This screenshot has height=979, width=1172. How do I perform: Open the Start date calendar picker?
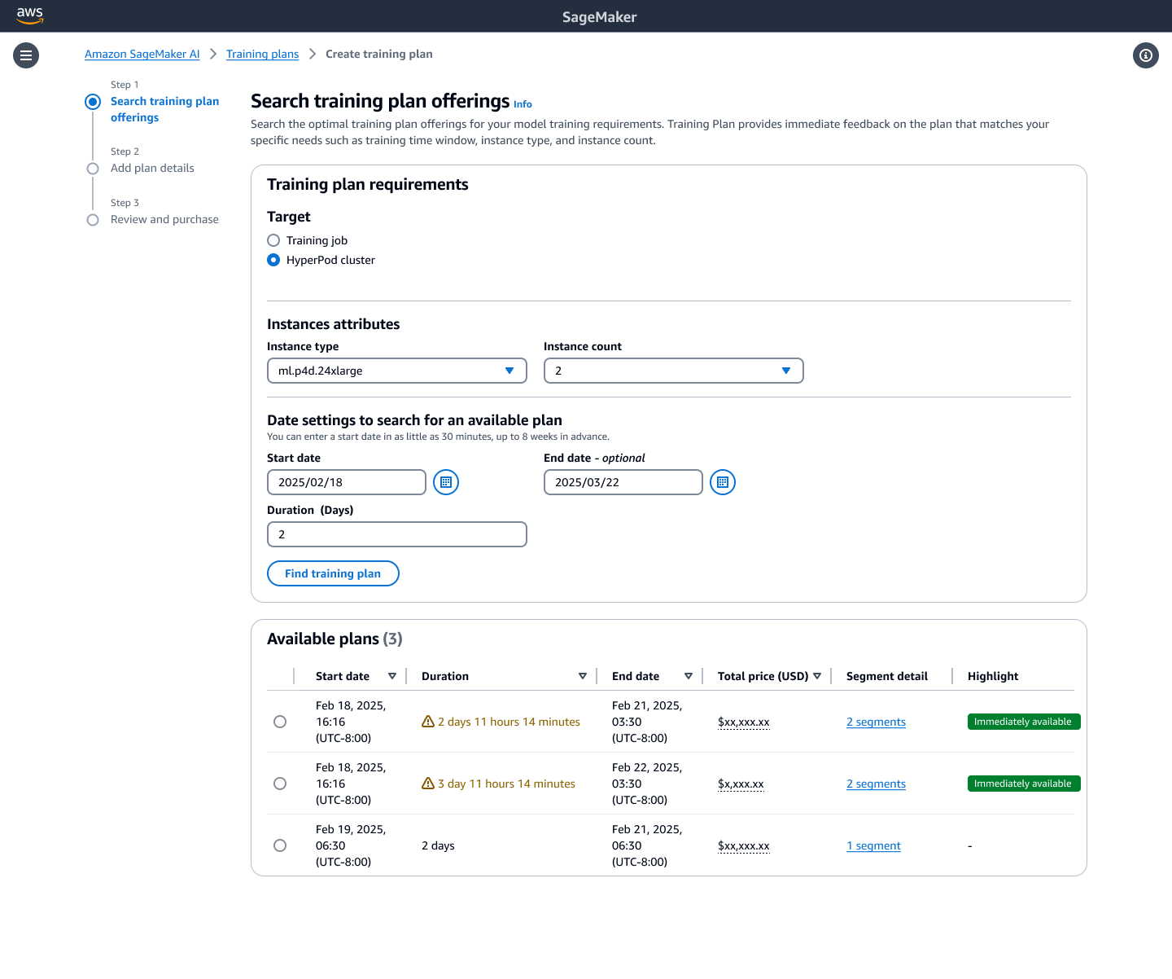[x=446, y=482]
